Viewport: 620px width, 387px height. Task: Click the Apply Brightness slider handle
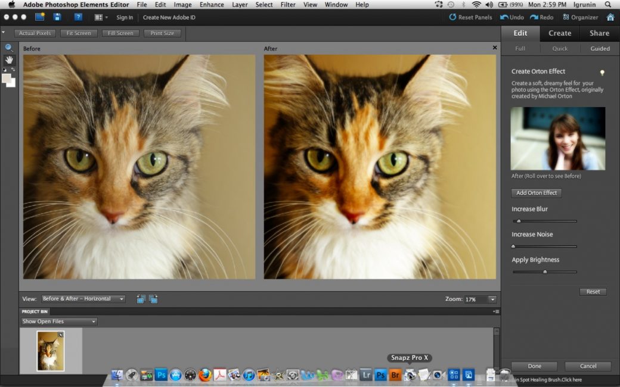[x=545, y=271]
